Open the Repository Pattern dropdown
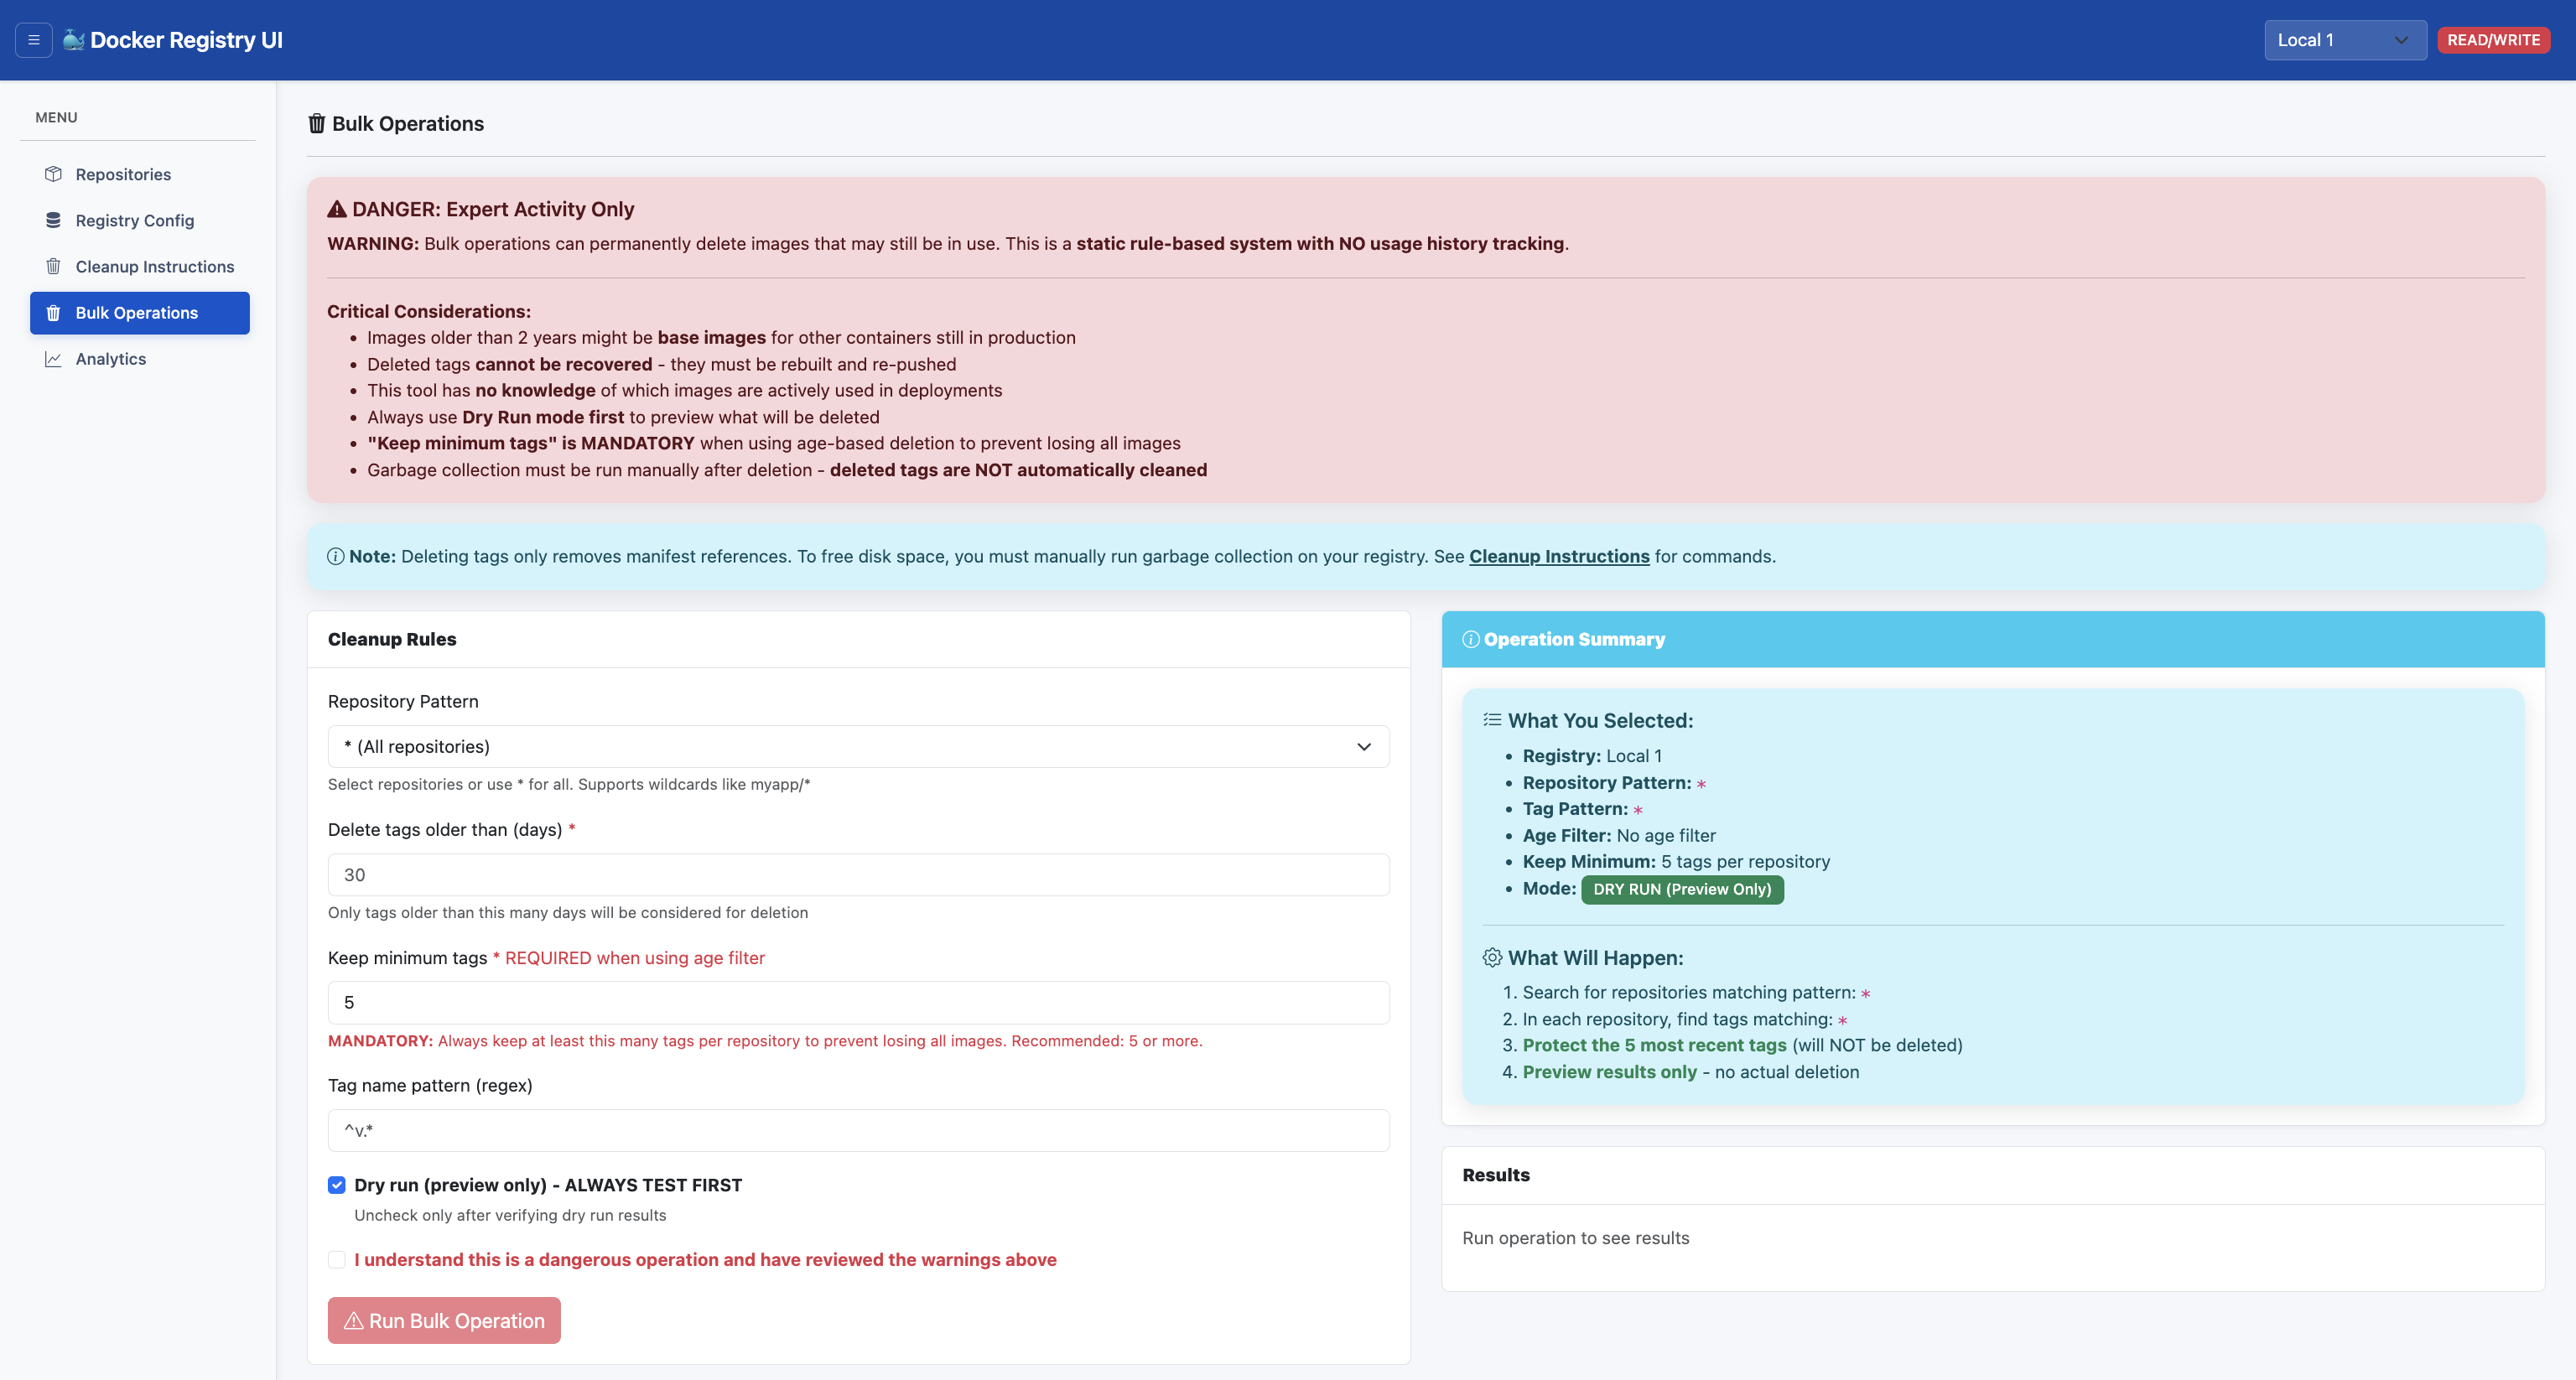The height and width of the screenshot is (1380, 2576). click(858, 746)
